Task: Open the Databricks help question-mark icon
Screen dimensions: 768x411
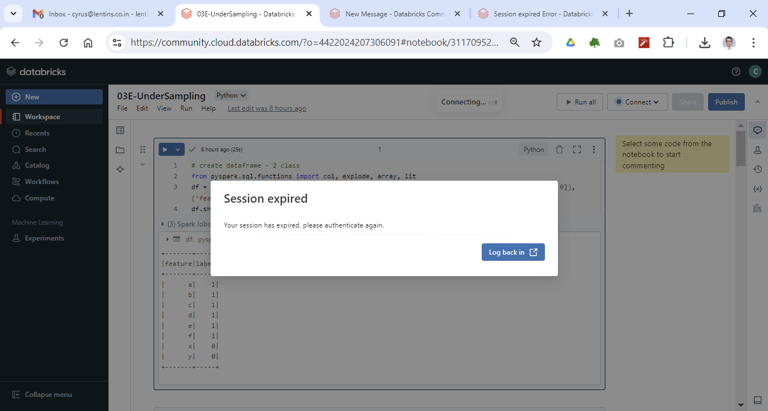Action: point(736,71)
